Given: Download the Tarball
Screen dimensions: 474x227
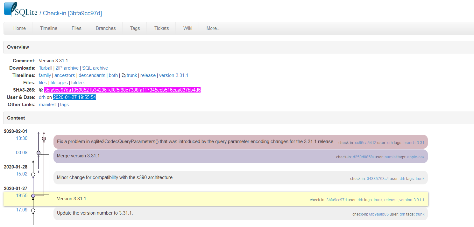Looking at the screenshot, I should click(x=46, y=68).
